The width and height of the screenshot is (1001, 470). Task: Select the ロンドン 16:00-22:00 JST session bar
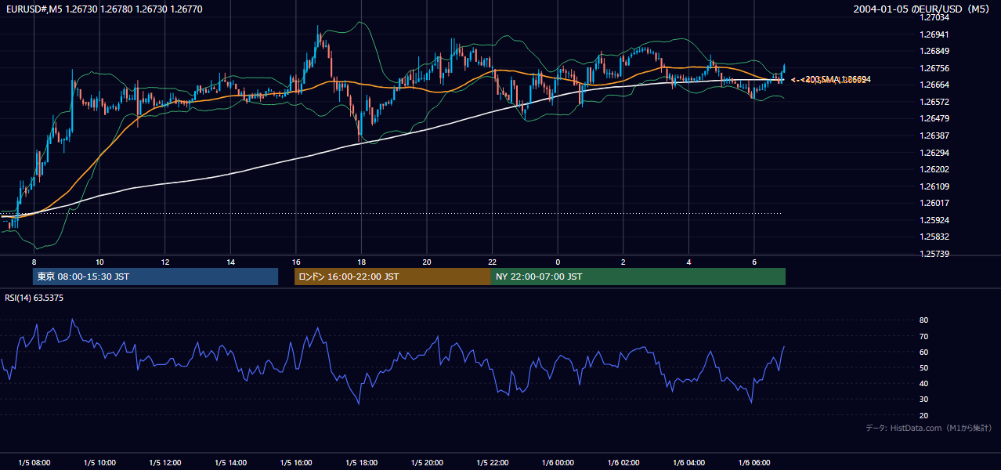tap(392, 277)
